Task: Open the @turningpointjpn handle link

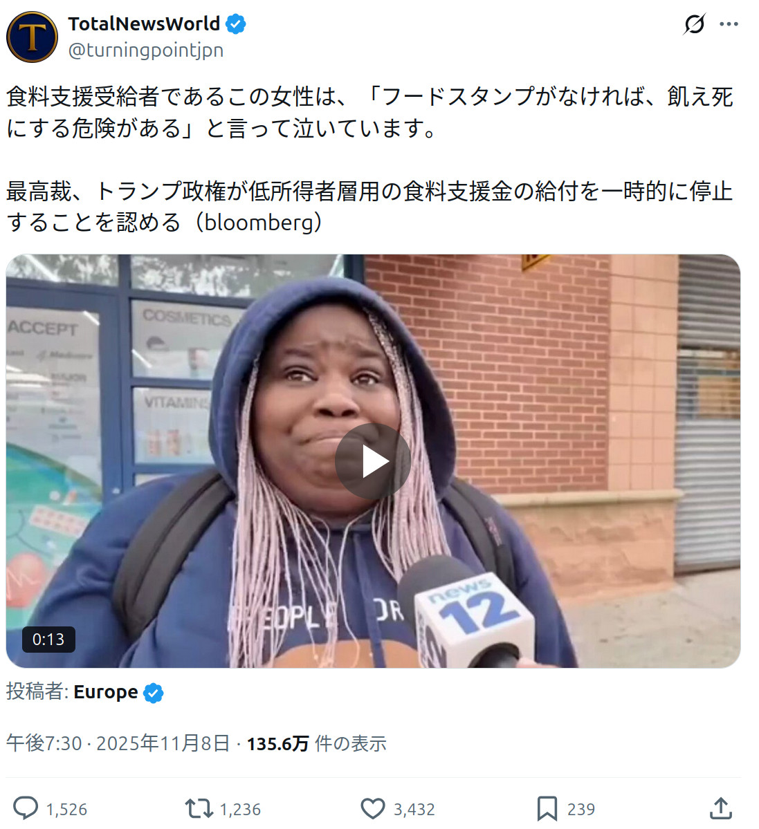Action: click(146, 50)
